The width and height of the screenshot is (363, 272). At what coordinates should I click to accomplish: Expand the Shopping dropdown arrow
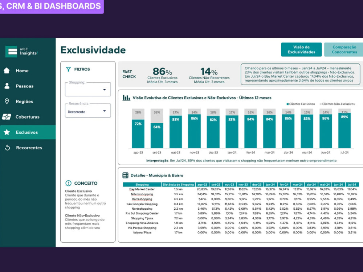coord(105,90)
